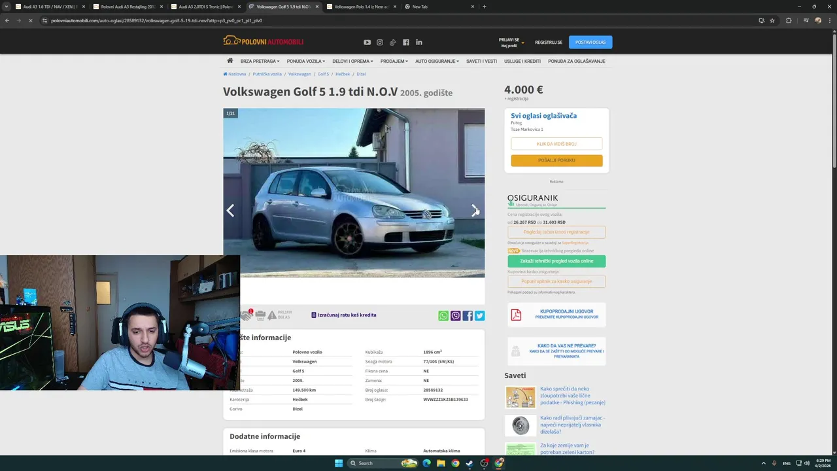
Task: Click the handshake icon with red badge
Action: point(247,315)
